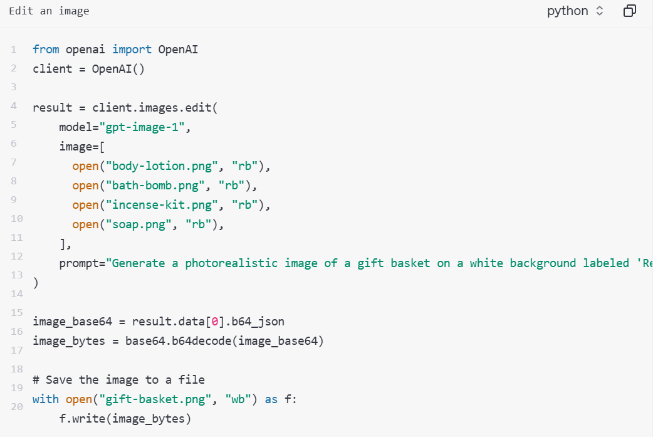Click 'client.images.edit(' call

(155, 107)
